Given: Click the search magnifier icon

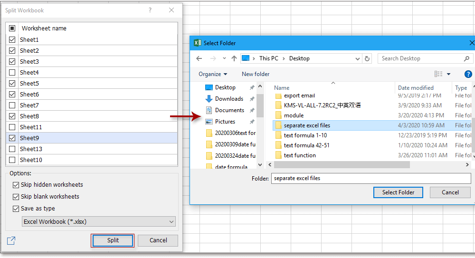Looking at the screenshot, I should click(466, 58).
